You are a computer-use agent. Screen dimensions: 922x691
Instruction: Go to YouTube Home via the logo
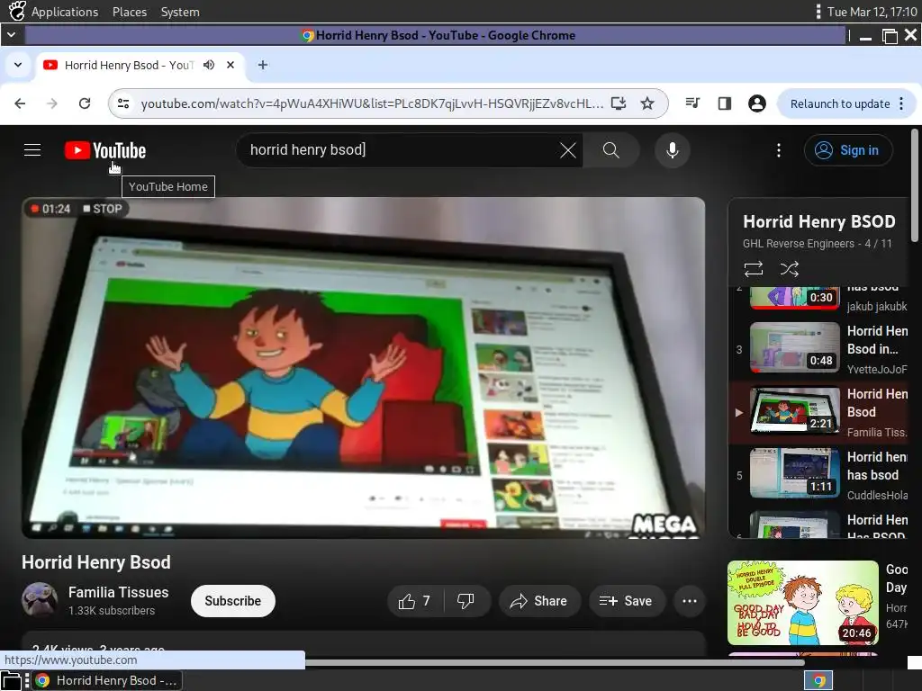pos(105,150)
